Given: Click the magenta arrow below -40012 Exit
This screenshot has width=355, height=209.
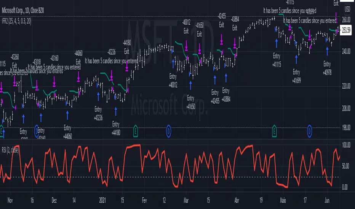Looking at the screenshot, I should tap(186, 46).
